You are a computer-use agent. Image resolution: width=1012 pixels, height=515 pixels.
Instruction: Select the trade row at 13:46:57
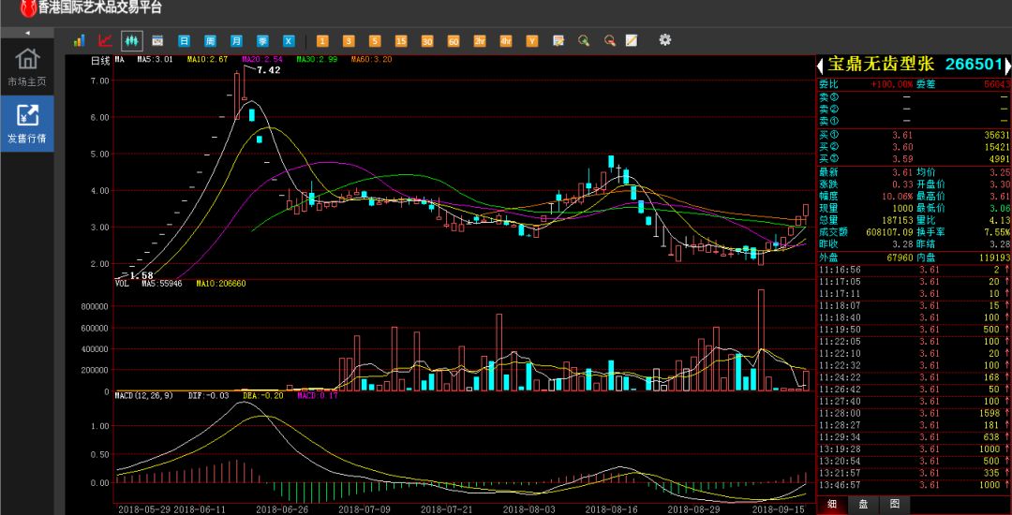(914, 485)
